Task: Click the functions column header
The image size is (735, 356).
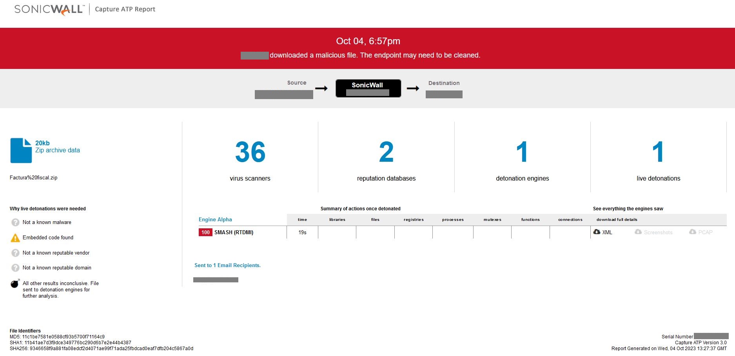Action: [530, 220]
